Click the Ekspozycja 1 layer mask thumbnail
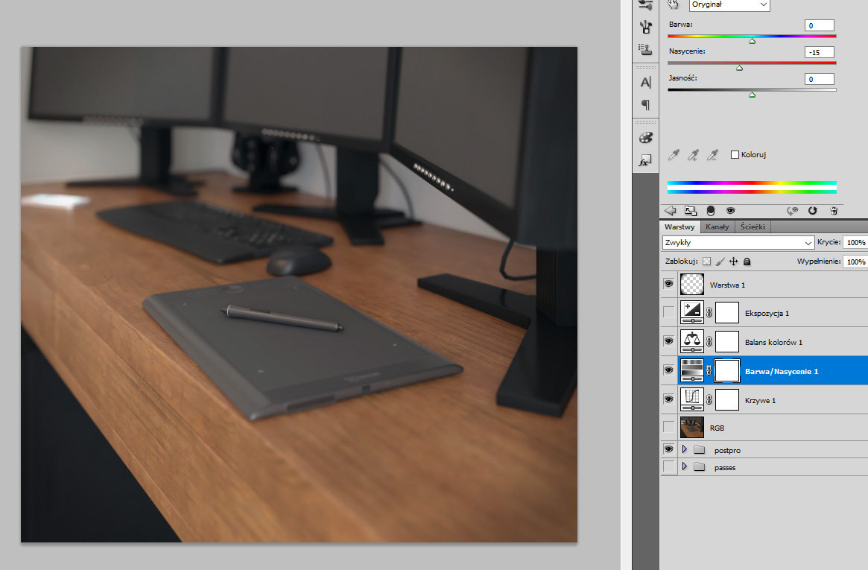The width and height of the screenshot is (868, 570). [x=727, y=312]
